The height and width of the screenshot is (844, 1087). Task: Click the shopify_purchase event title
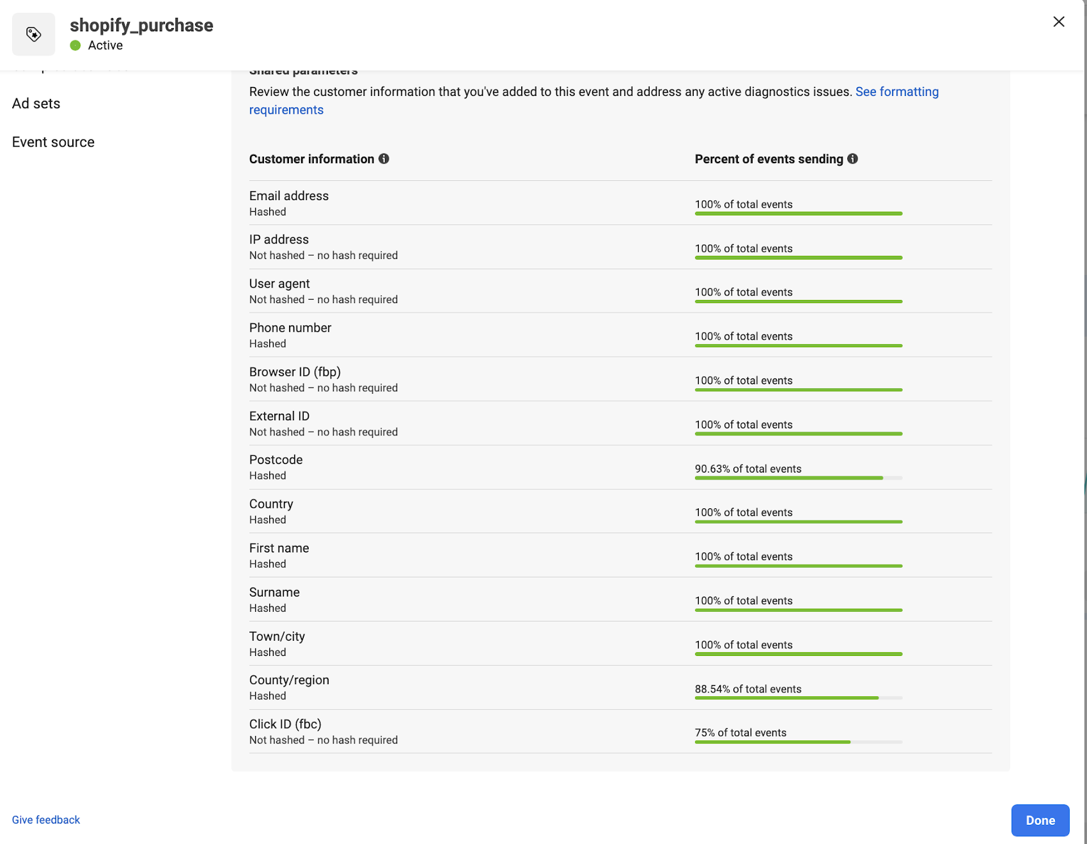[141, 26]
